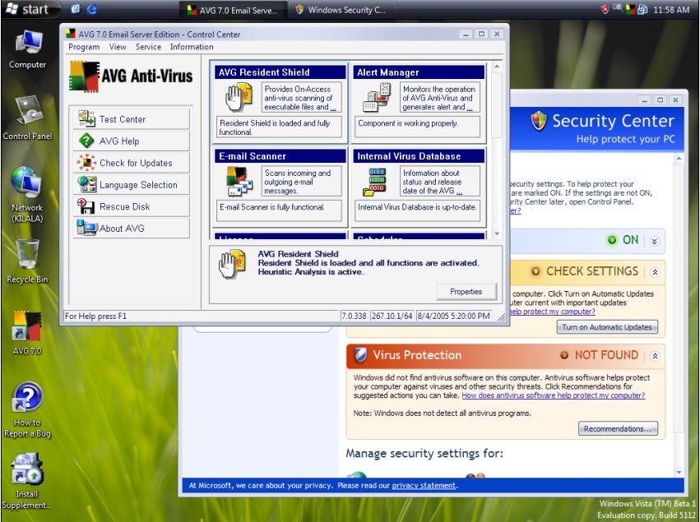Run Check for Updates in AVG
700x522 pixels.
click(132, 163)
